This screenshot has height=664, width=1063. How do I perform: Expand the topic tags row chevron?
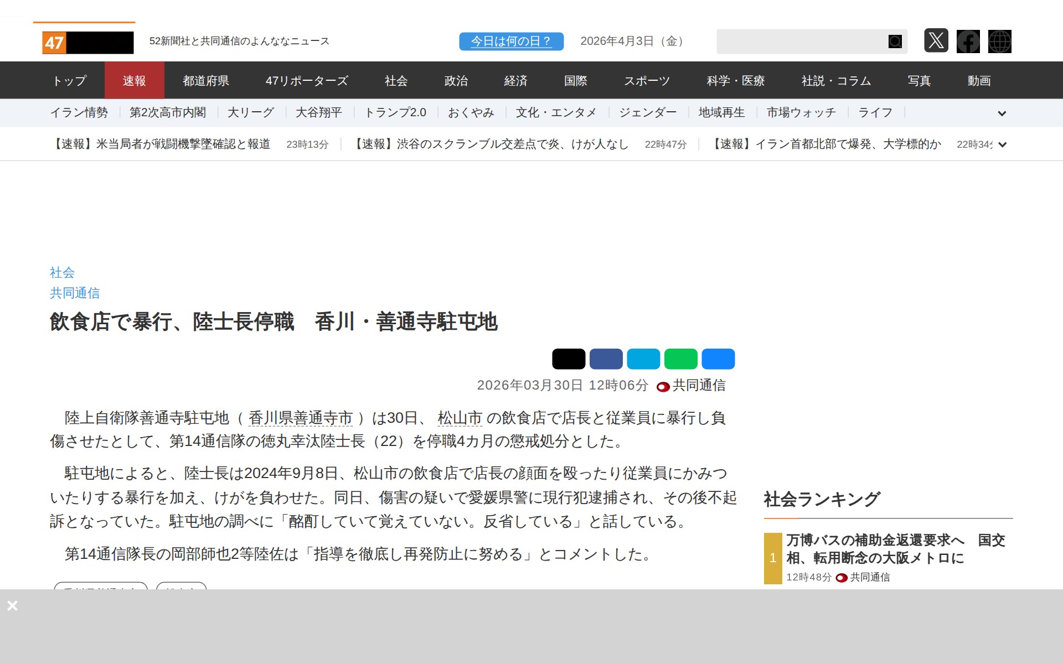point(1002,113)
